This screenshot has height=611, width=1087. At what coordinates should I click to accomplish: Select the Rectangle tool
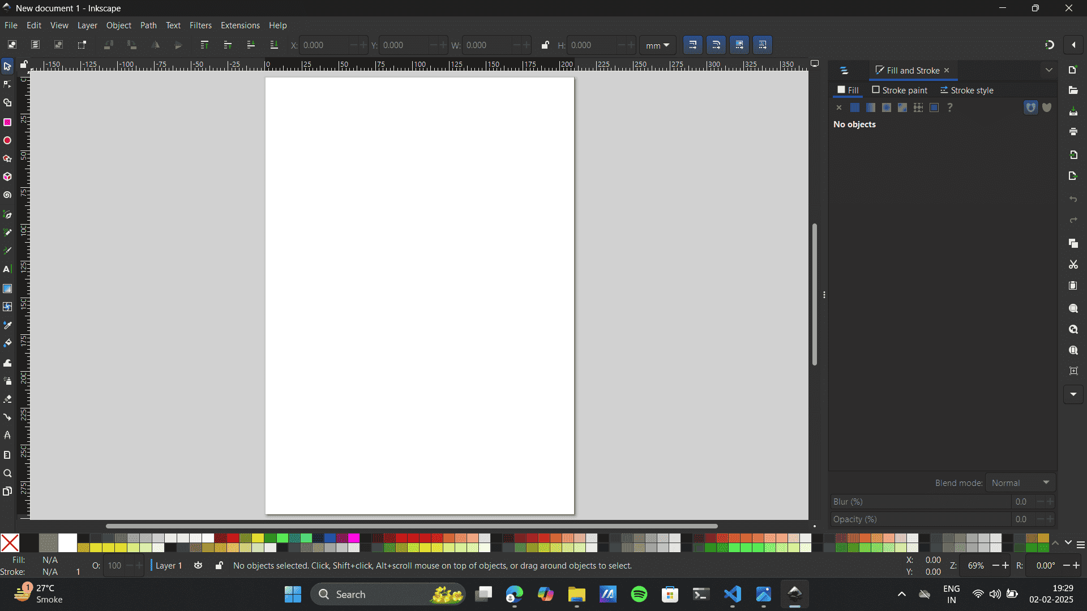(x=7, y=122)
